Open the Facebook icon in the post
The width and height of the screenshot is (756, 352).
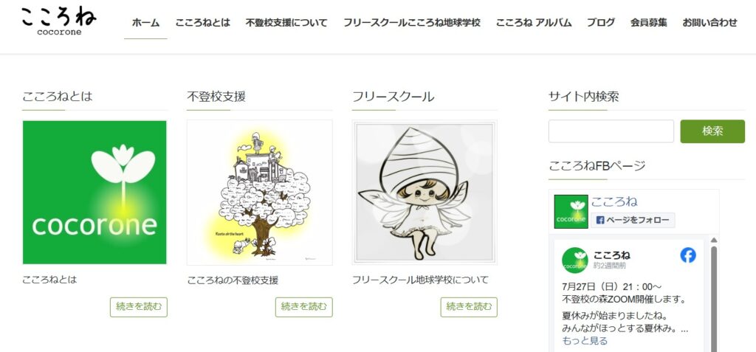pos(688,255)
